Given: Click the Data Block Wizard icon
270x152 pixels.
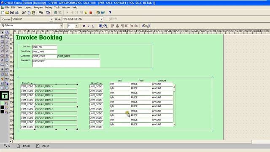Looking at the screenshot, I should point(98,13).
